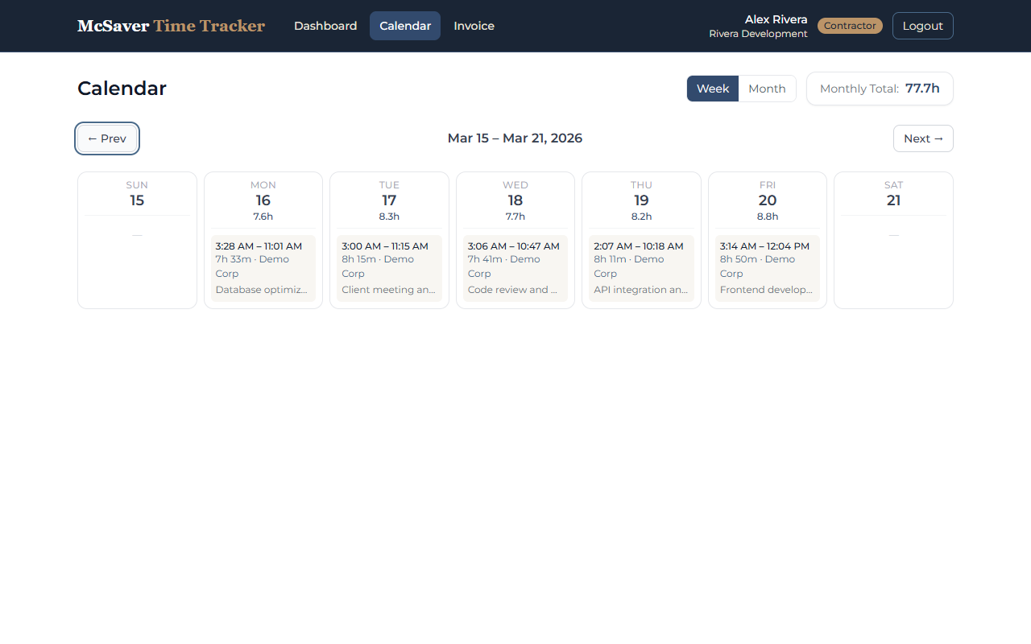This screenshot has width=1031, height=644.
Task: Click the 3:14 AM – 12:04 PM time range
Action: (764, 246)
